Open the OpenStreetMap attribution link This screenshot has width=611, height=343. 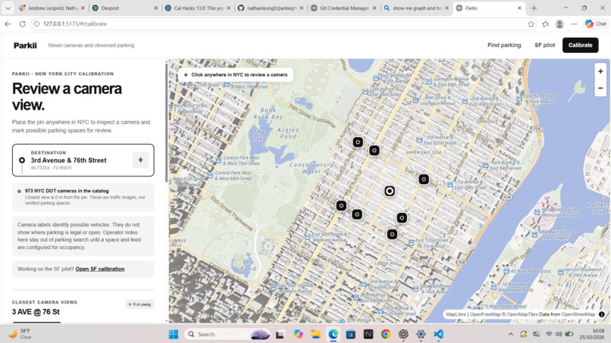pos(578,314)
